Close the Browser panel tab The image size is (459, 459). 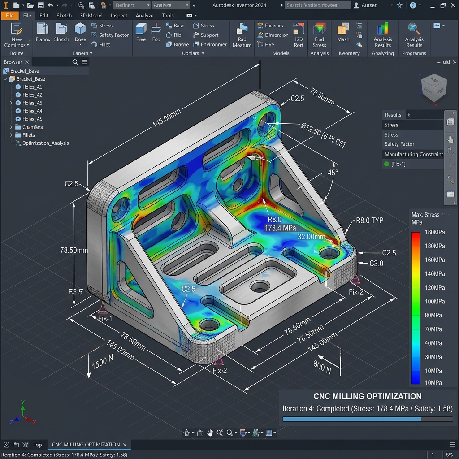click(x=27, y=62)
